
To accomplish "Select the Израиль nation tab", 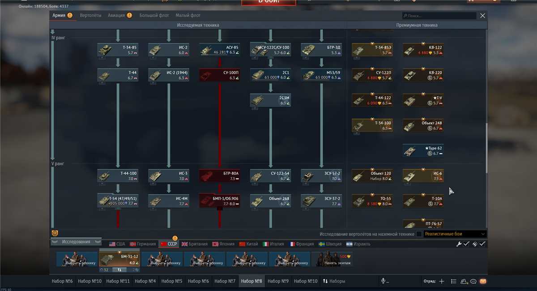I will pos(359,244).
